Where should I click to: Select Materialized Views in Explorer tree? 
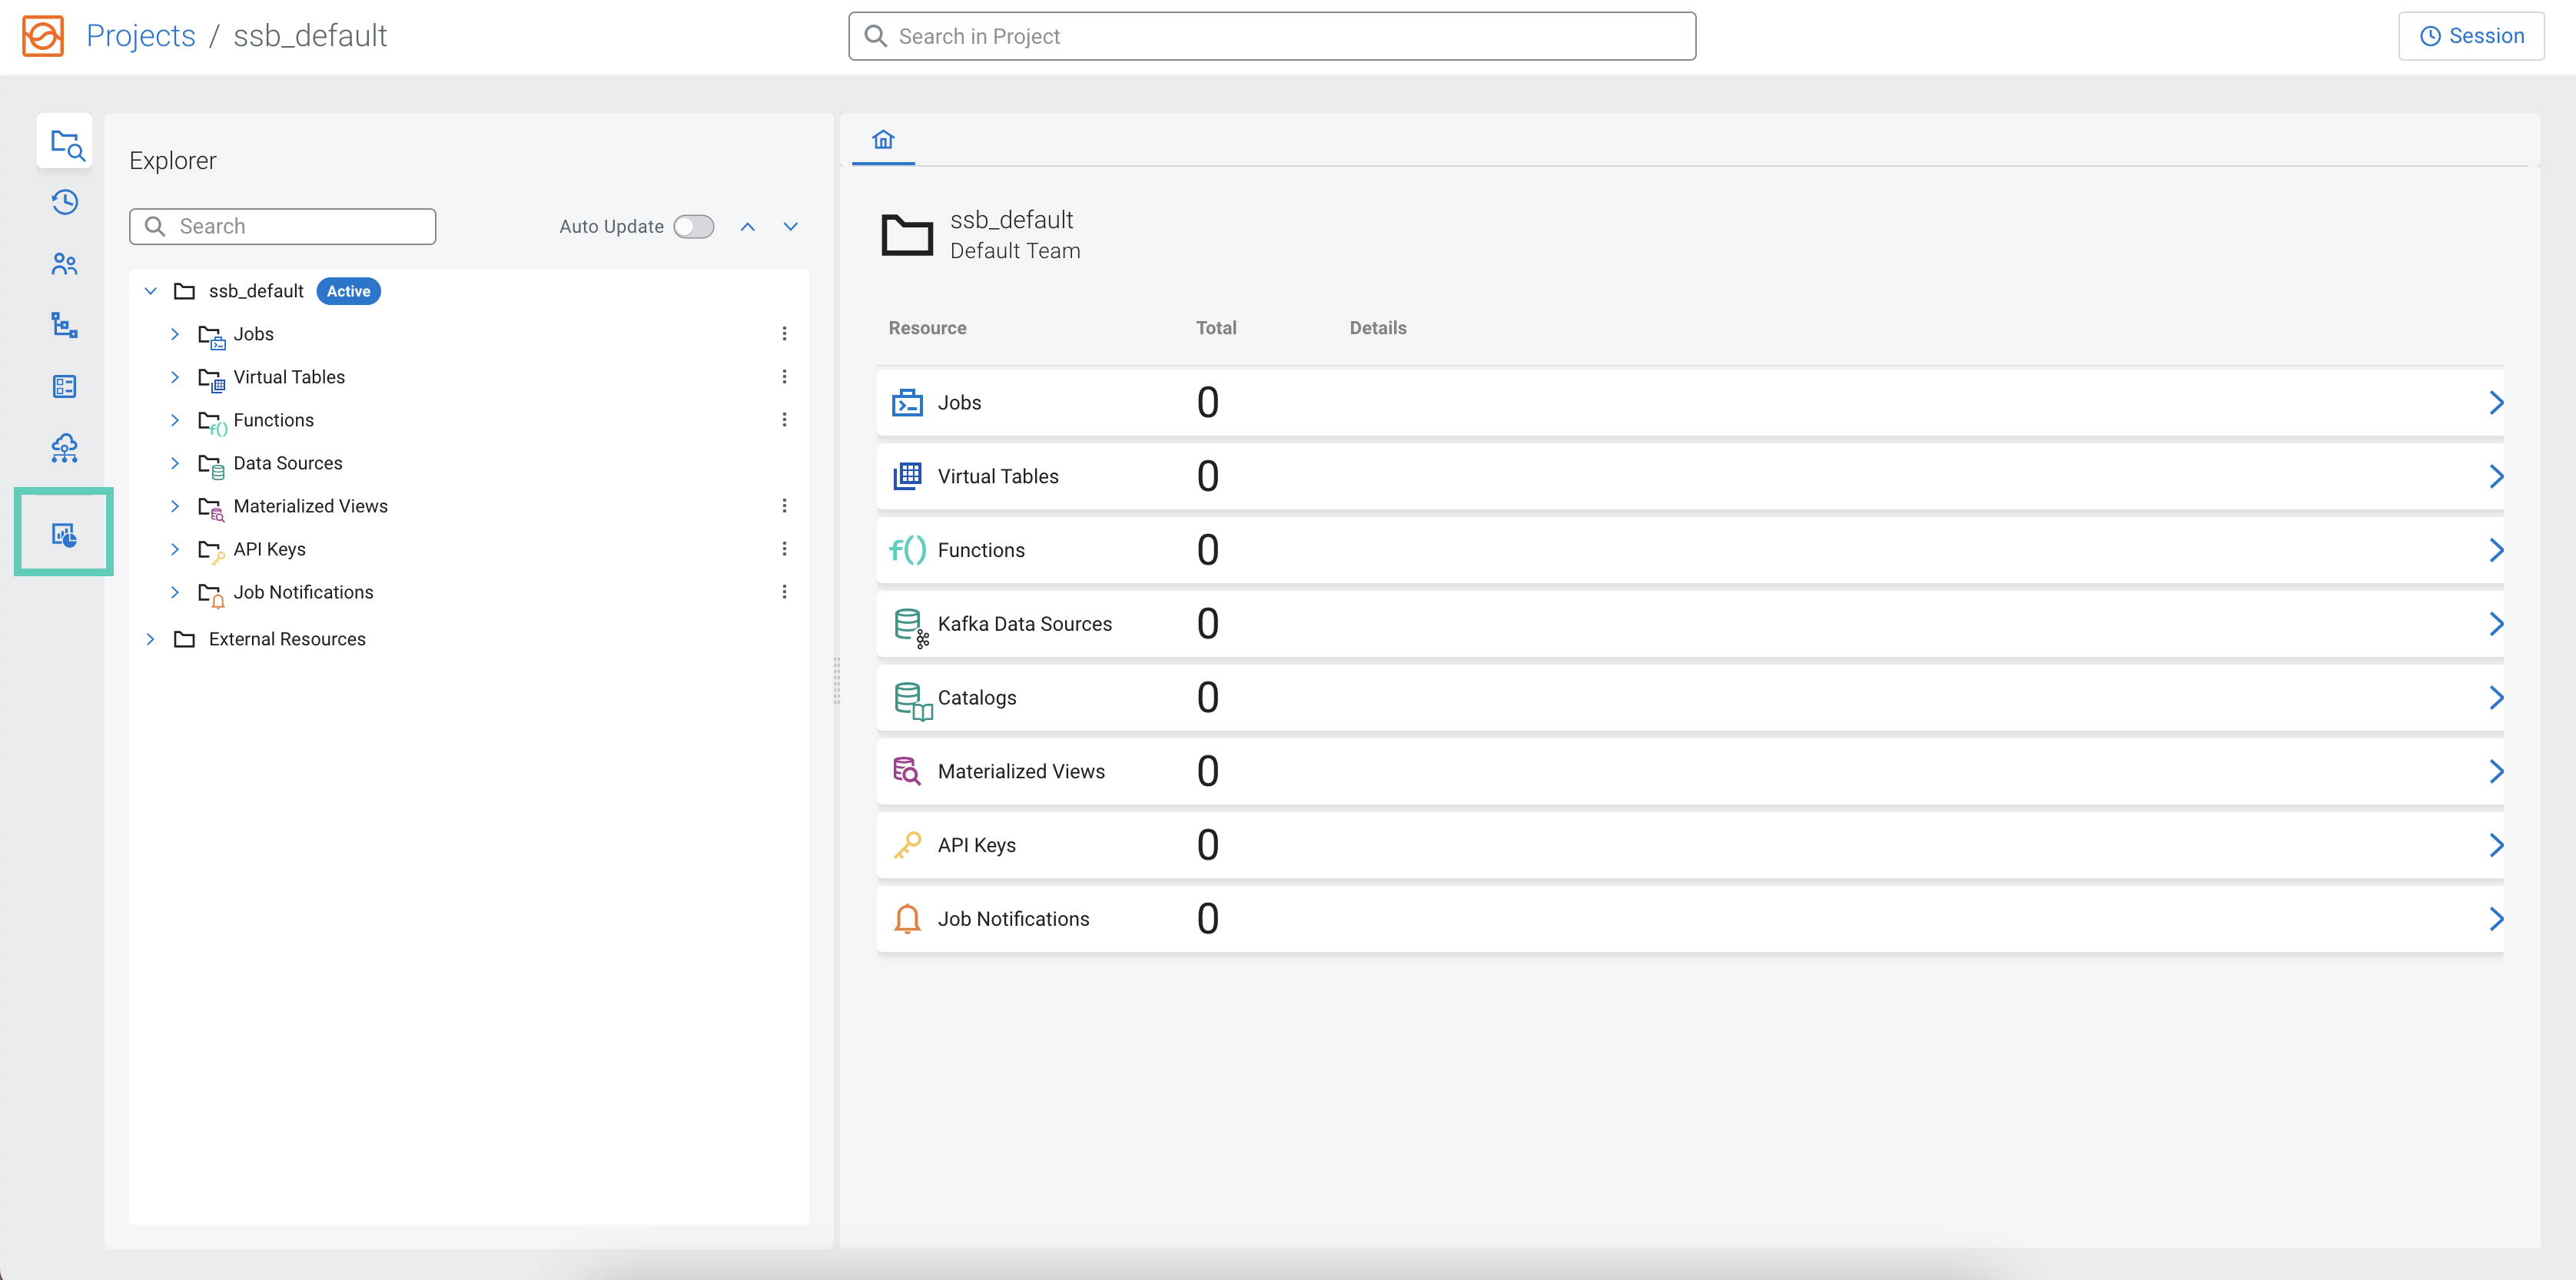pos(310,506)
